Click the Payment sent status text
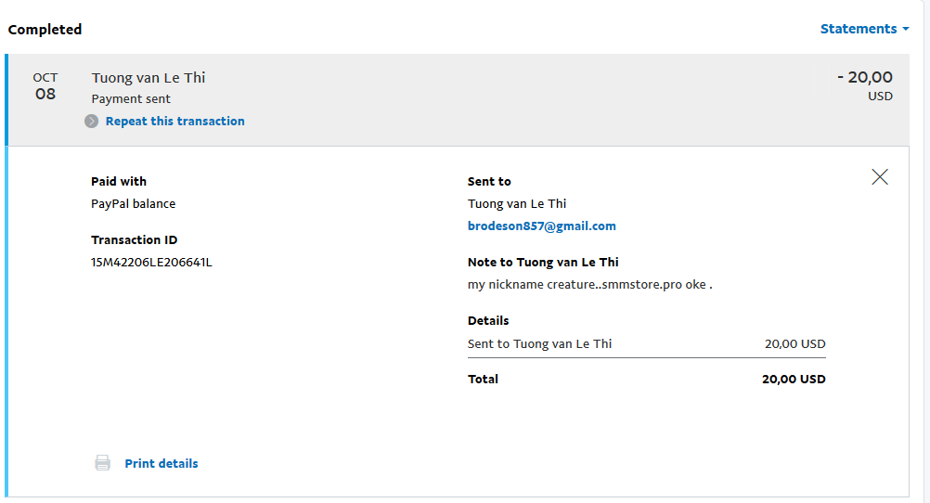The image size is (930, 503). point(131,99)
